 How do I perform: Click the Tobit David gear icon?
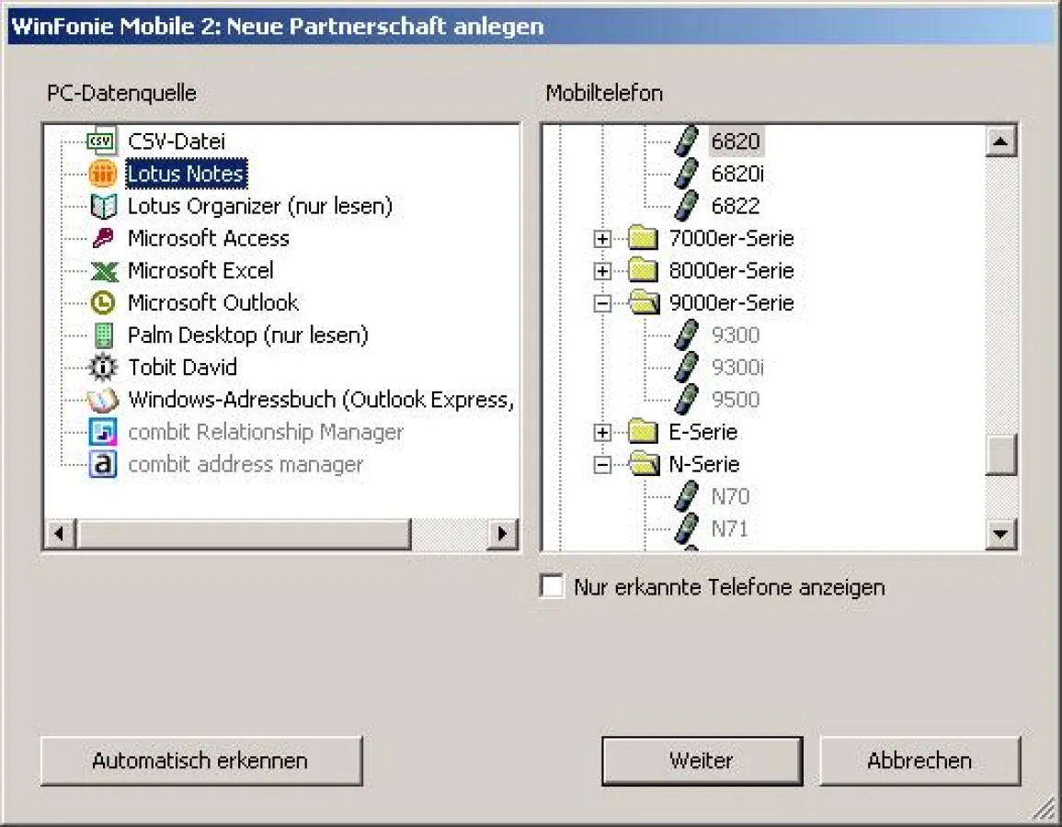pos(102,367)
